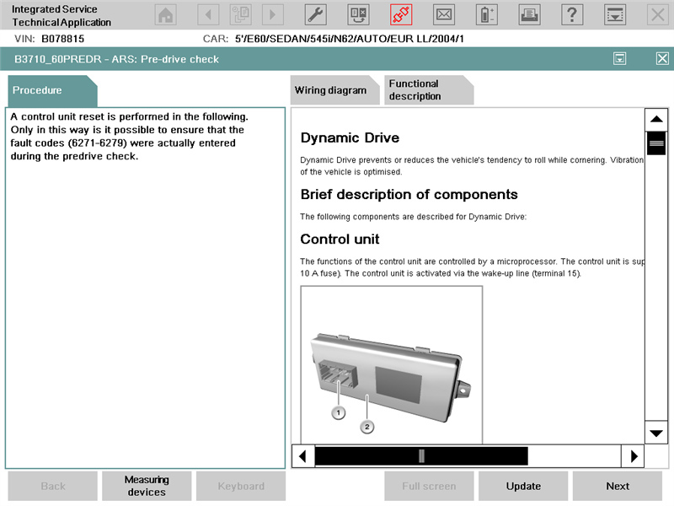This screenshot has height=506, width=674.
Task: Open Measuring devices
Action: tap(147, 487)
